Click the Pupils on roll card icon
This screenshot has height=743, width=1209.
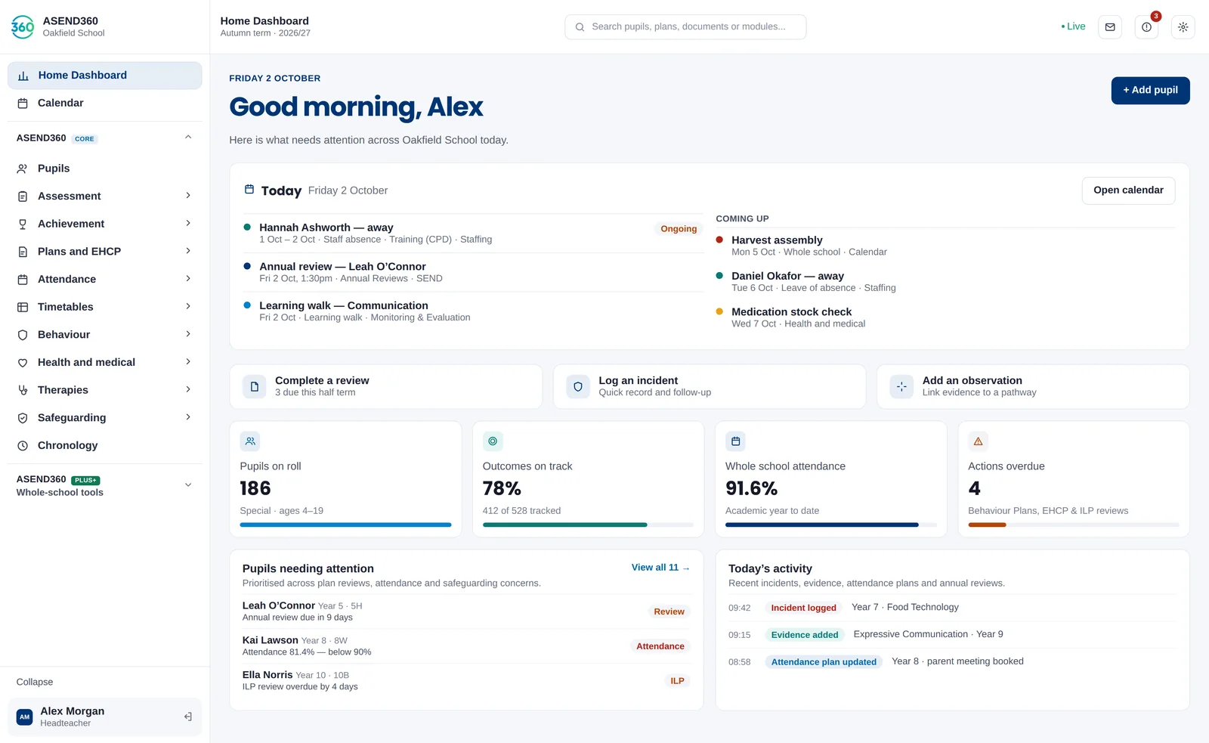click(250, 441)
